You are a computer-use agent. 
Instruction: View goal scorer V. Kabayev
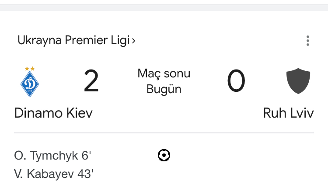pos(45,174)
